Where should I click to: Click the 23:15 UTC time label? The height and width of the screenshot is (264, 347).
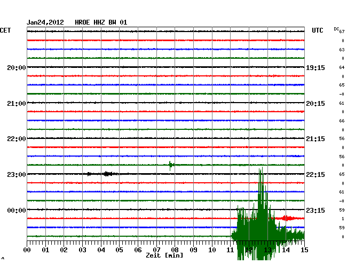[x=316, y=210]
